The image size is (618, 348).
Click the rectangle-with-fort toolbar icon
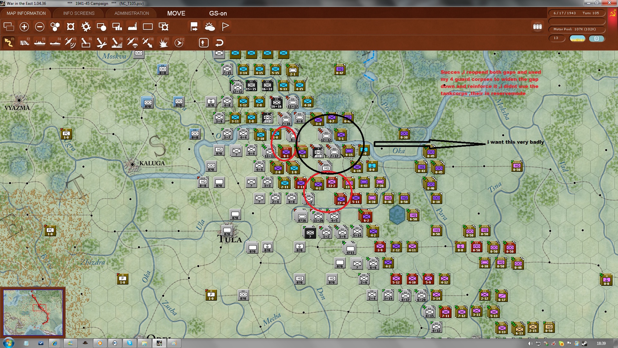164,26
